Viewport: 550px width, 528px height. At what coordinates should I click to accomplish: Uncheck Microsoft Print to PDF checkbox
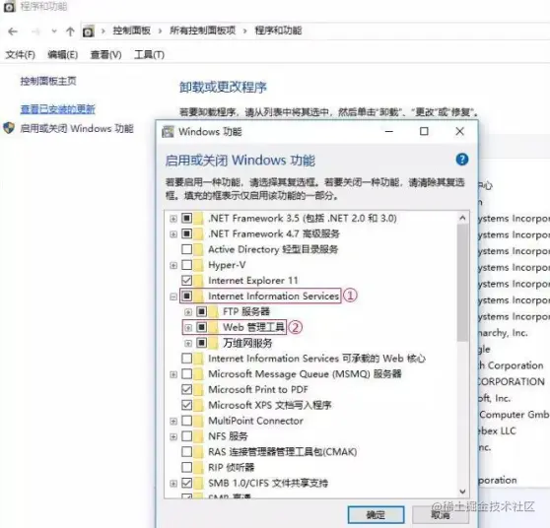pyautogui.click(x=186, y=389)
